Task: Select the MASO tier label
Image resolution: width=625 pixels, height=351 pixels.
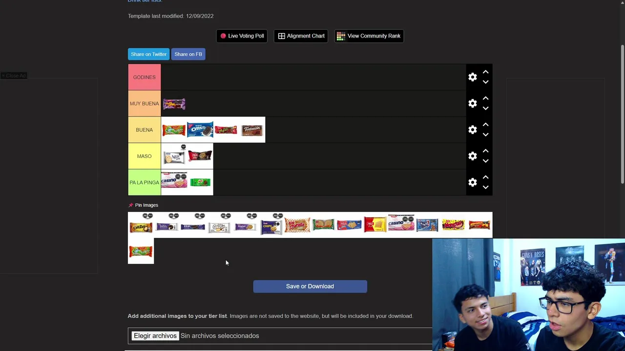Action: (144, 156)
